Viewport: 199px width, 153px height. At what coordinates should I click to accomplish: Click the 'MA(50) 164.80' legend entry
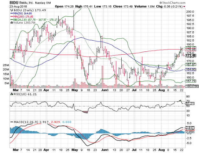pyautogui.click(x=23, y=13)
